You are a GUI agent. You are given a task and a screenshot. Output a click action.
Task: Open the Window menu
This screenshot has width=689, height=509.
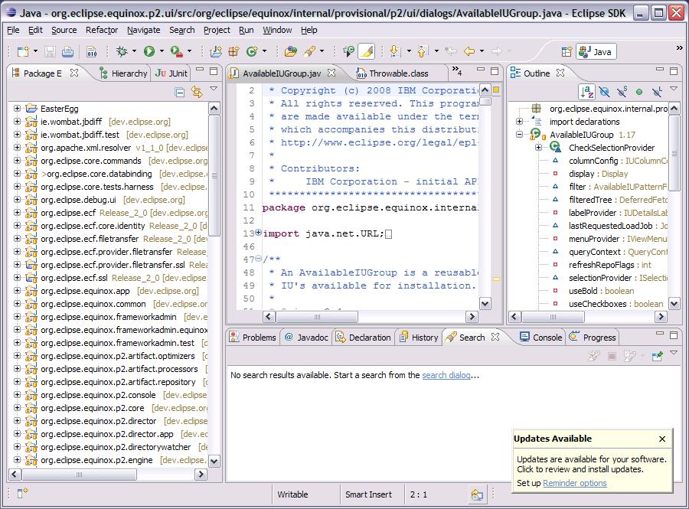tap(277, 30)
